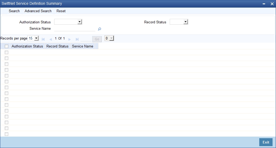
Task: Jump to the last page of records
Action: [77, 39]
